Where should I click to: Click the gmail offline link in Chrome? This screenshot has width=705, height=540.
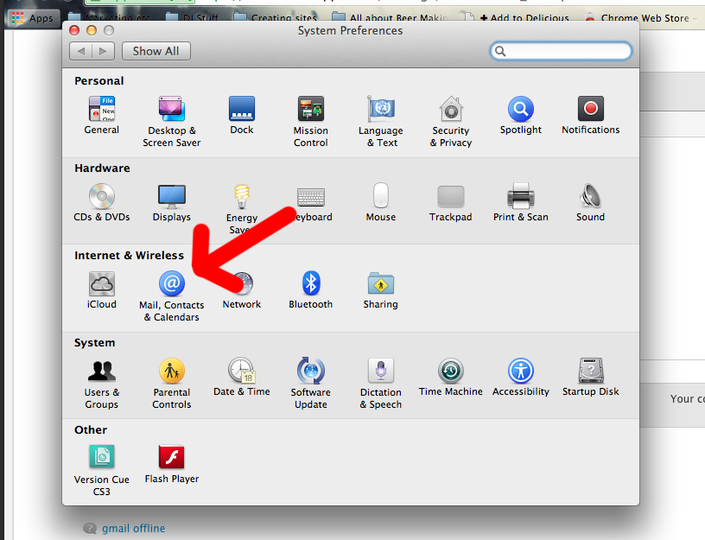[133, 528]
